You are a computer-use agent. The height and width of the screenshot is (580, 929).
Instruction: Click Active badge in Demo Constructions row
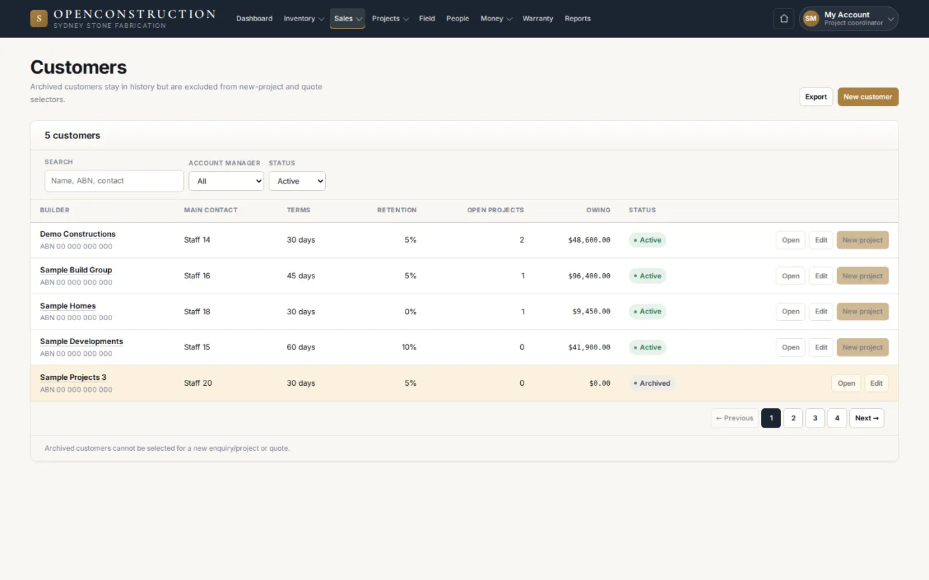pyautogui.click(x=648, y=240)
